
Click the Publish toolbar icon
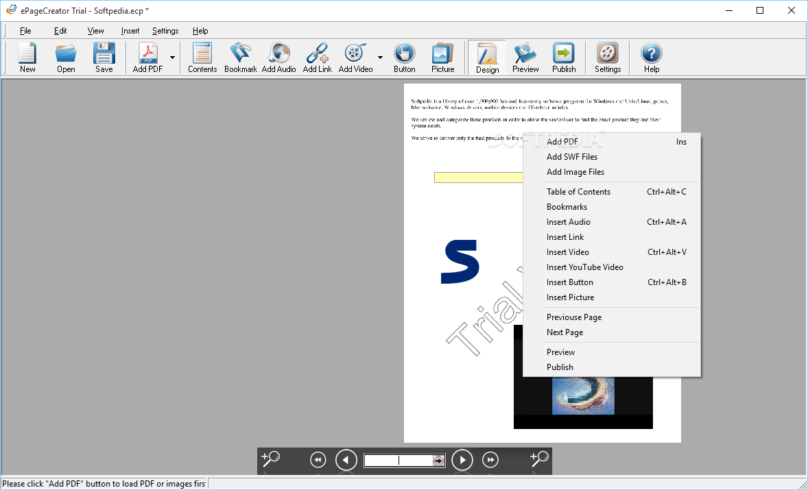(564, 58)
